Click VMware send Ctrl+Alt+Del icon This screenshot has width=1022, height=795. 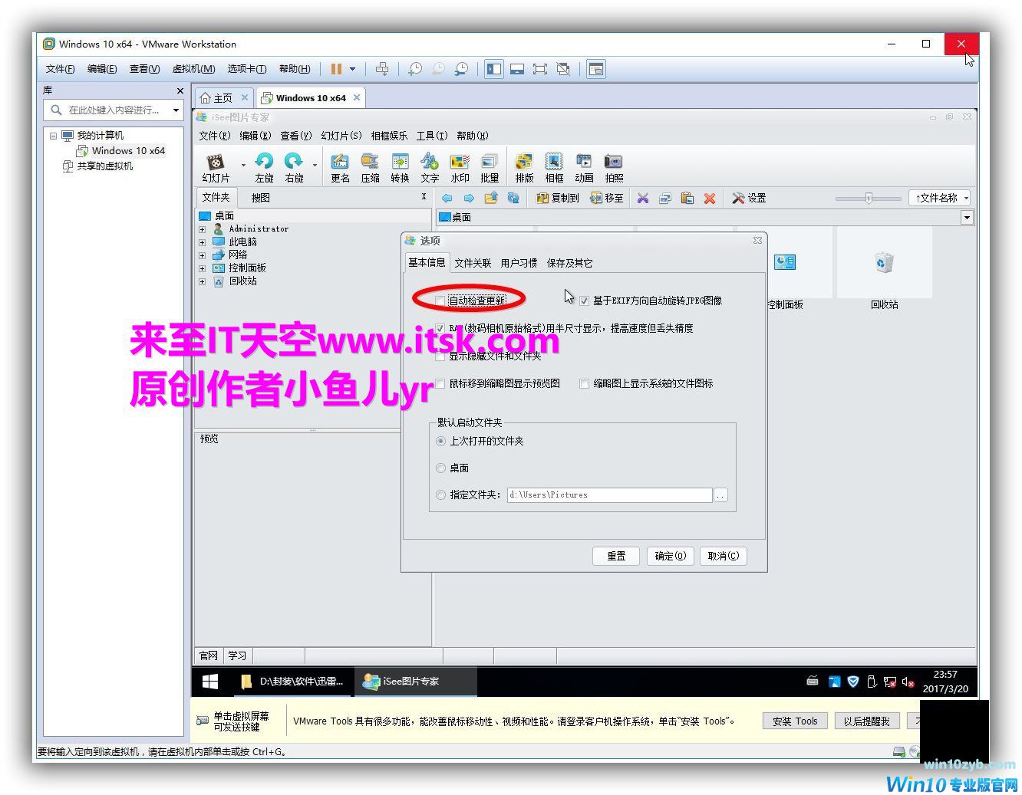point(382,69)
